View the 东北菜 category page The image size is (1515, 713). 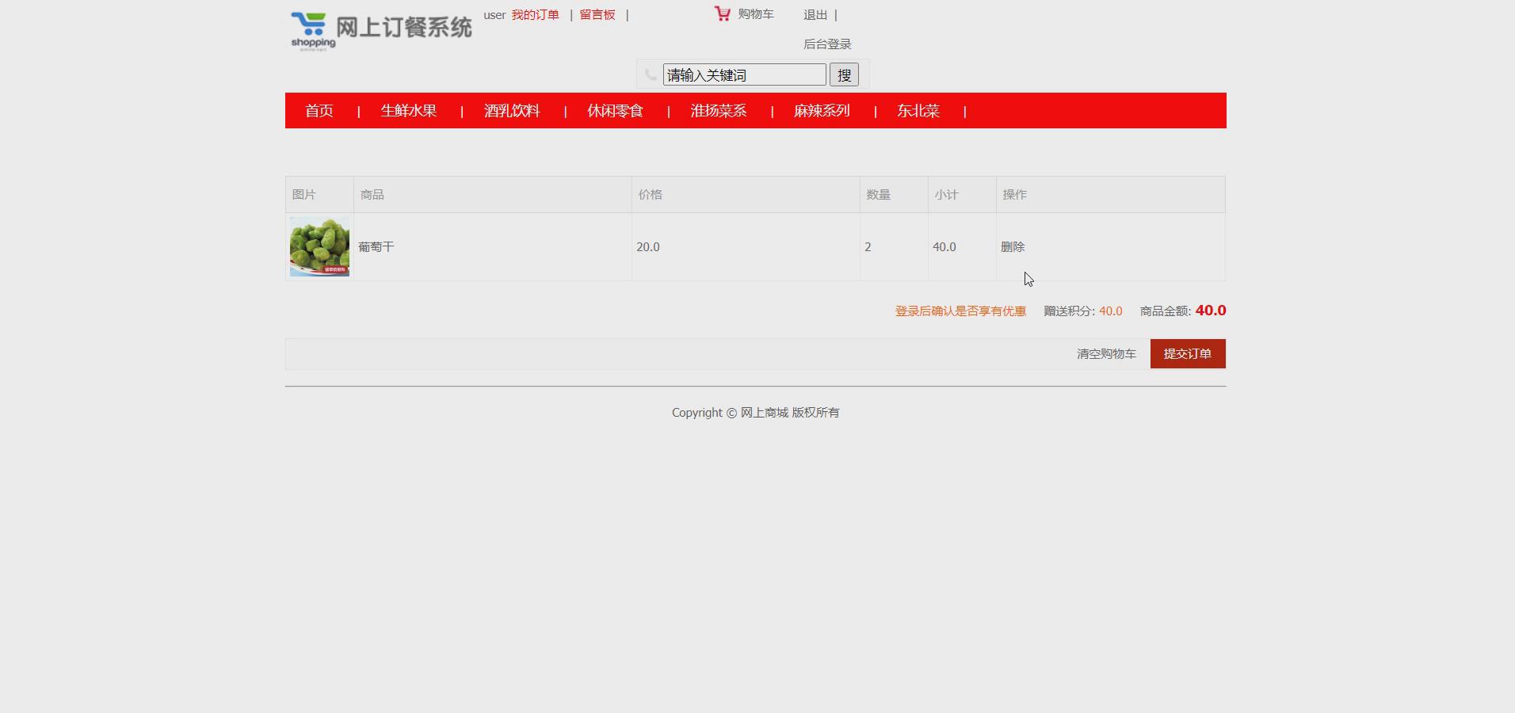coord(917,111)
